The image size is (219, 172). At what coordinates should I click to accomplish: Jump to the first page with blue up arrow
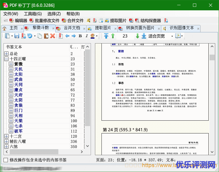pos(106,36)
